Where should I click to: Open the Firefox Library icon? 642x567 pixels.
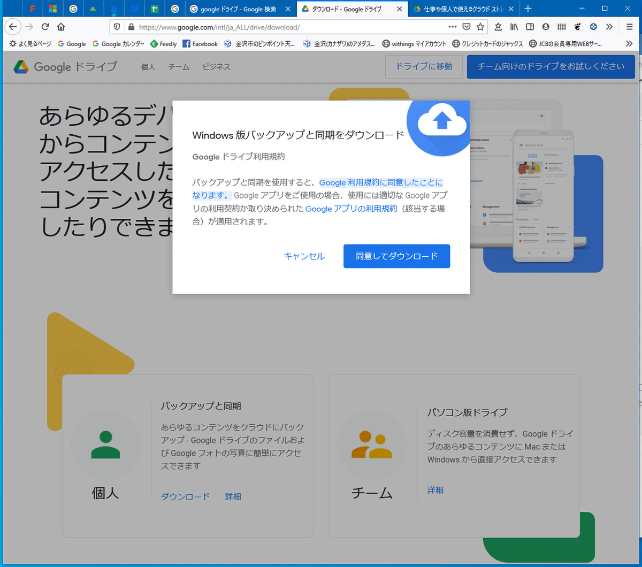[x=515, y=26]
